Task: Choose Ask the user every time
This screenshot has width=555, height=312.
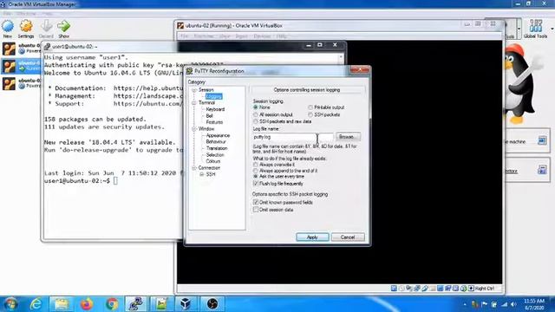Action: click(256, 176)
